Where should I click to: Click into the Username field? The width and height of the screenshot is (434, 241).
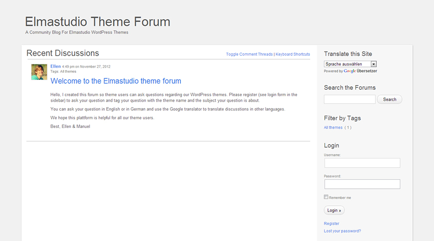click(x=362, y=163)
